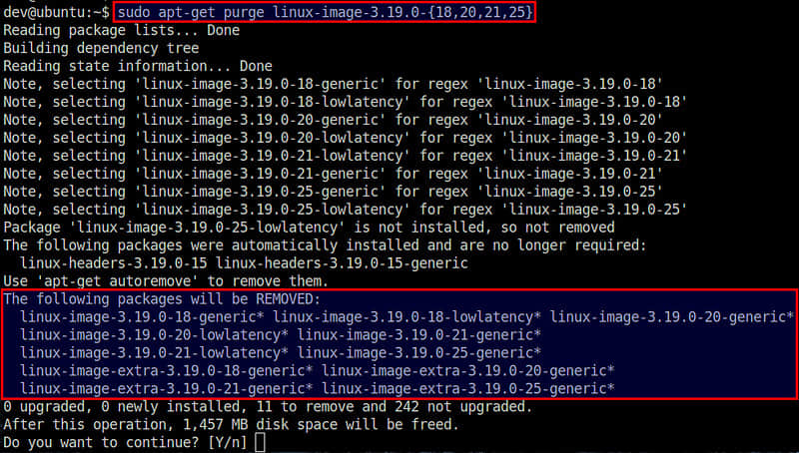Viewport: 799px width, 453px height.
Task: Click 'linux-image-3.19.0-18-lowlatency*' in the removal list
Action: tap(406, 317)
